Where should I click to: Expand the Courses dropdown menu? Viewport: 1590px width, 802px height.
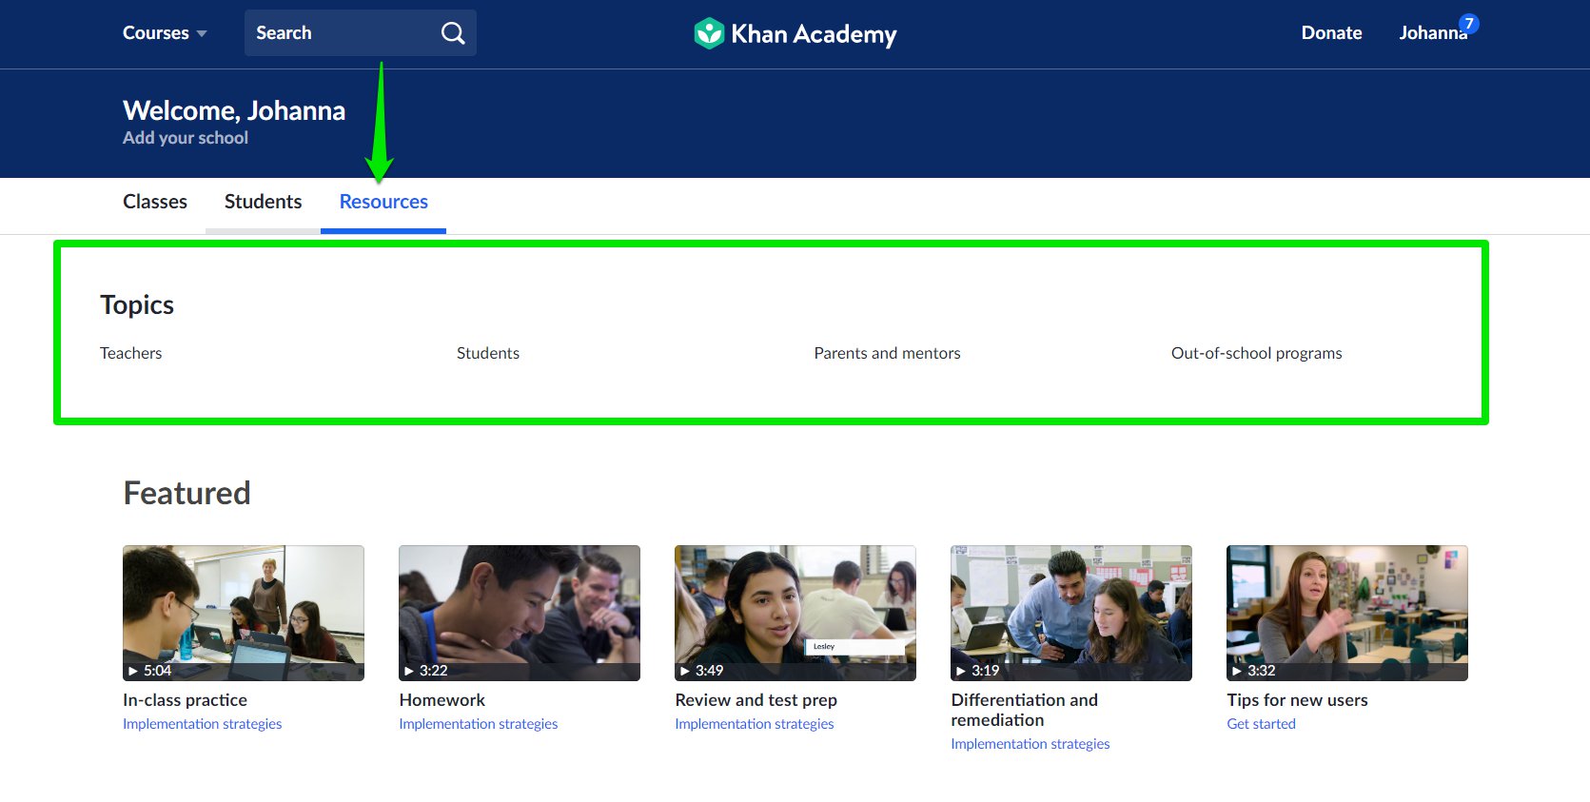[165, 33]
